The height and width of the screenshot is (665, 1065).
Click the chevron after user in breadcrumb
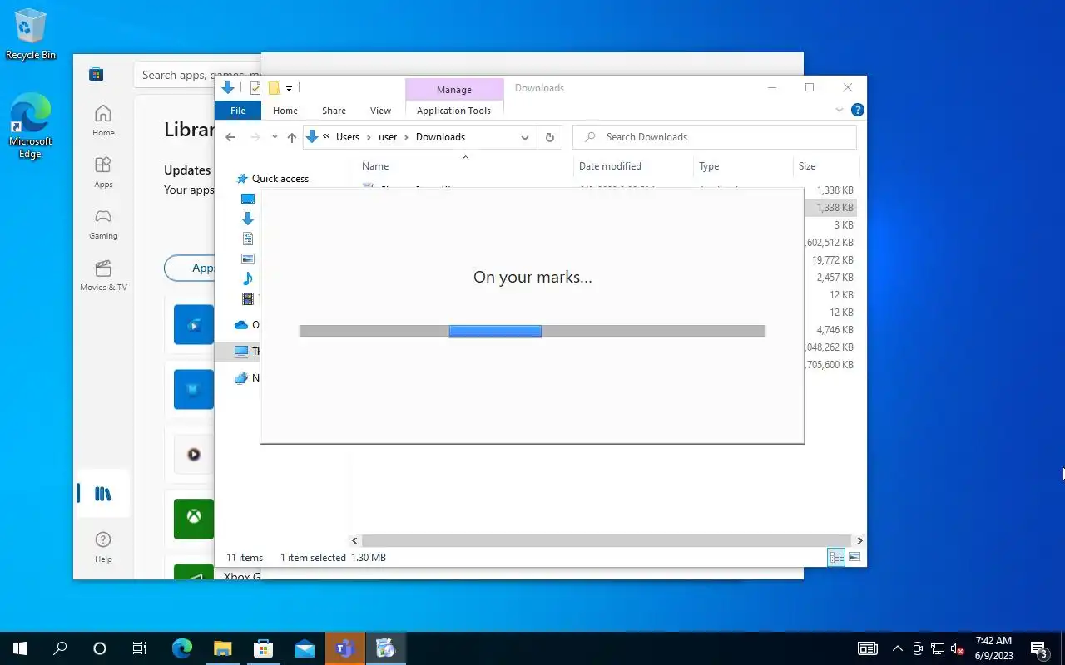click(x=407, y=137)
